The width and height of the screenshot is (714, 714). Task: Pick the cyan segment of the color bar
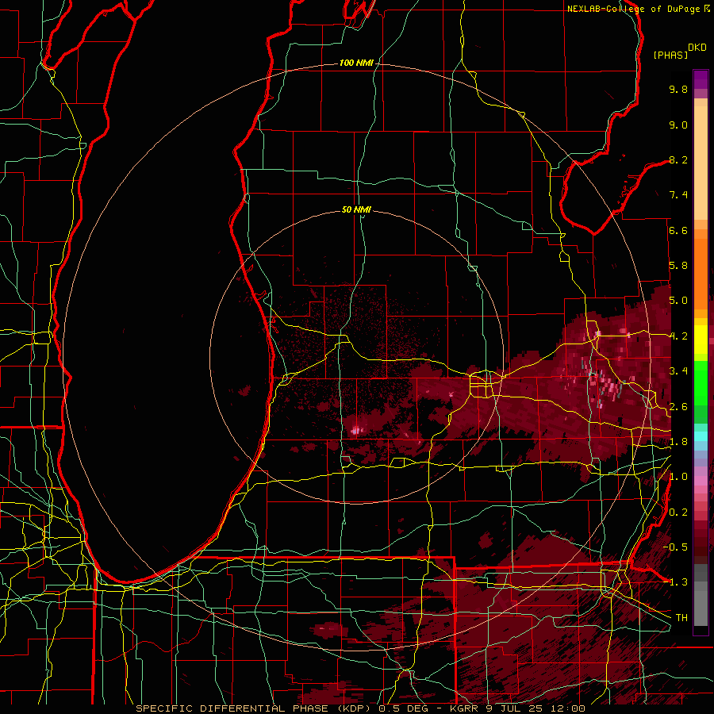pyautogui.click(x=701, y=436)
